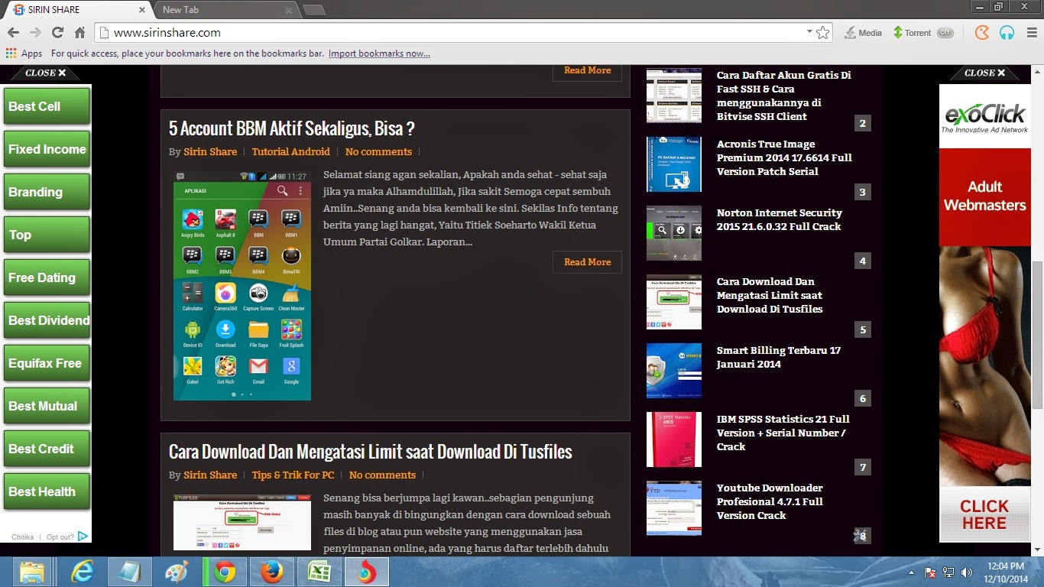Open the blue headphones music icon
This screenshot has height=587, width=1044.
coord(1007,33)
